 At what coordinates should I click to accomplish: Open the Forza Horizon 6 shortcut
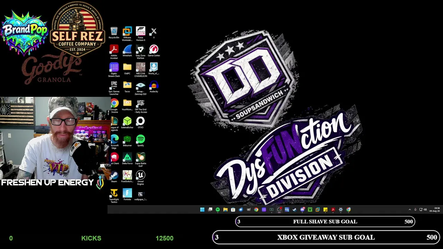(141, 34)
